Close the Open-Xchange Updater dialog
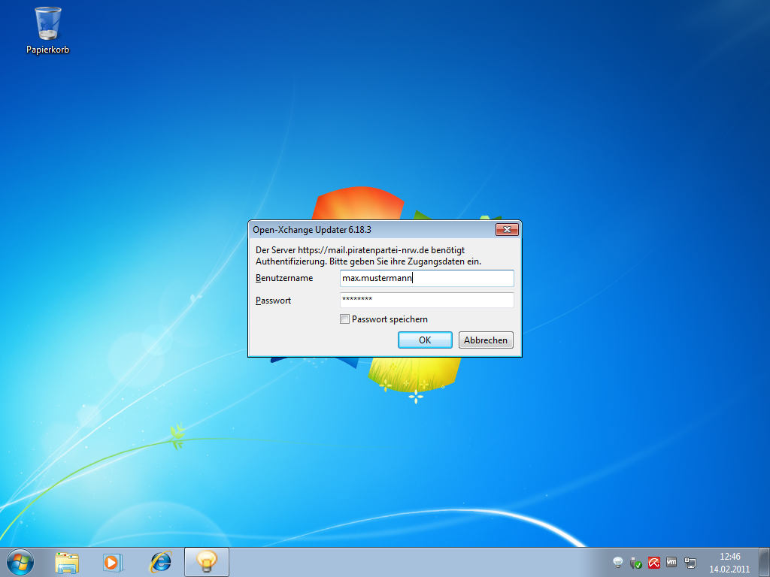 [x=507, y=230]
